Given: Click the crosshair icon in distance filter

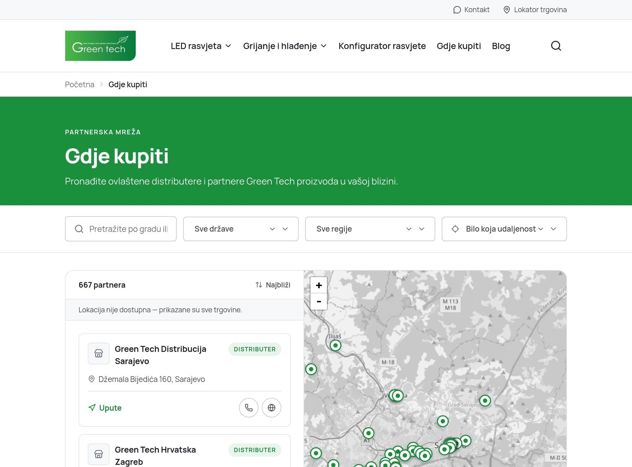Looking at the screenshot, I should point(455,229).
